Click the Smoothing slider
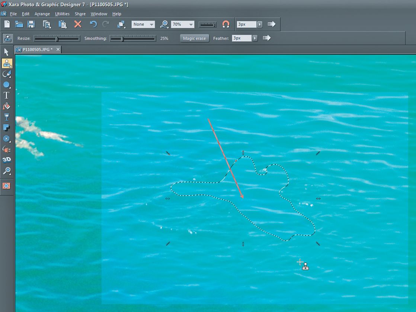Screen dimensions: 416x312 (133, 38)
